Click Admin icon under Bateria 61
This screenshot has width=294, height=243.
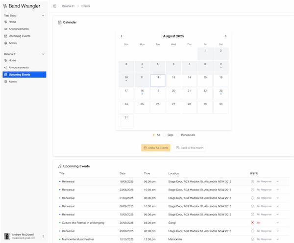pyautogui.click(x=6, y=81)
